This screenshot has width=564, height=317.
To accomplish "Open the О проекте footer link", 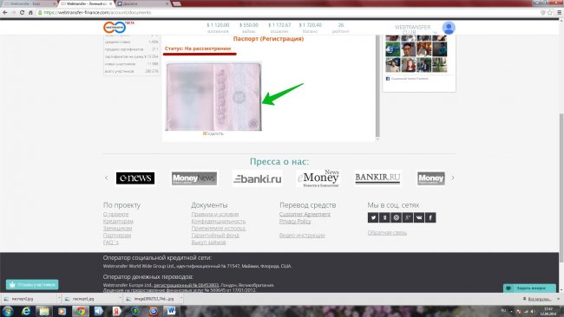I will [x=115, y=214].
